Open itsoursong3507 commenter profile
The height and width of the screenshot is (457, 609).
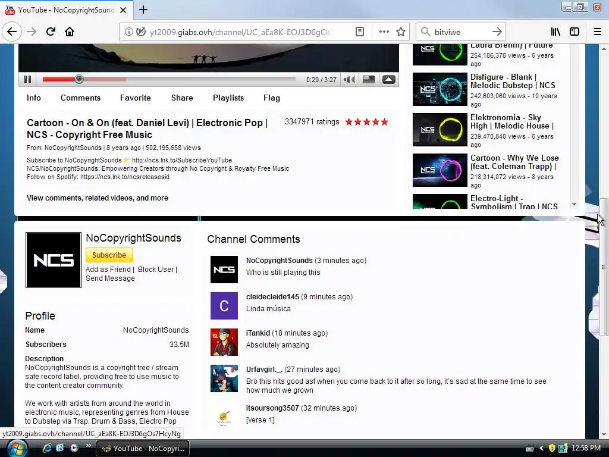(272, 408)
